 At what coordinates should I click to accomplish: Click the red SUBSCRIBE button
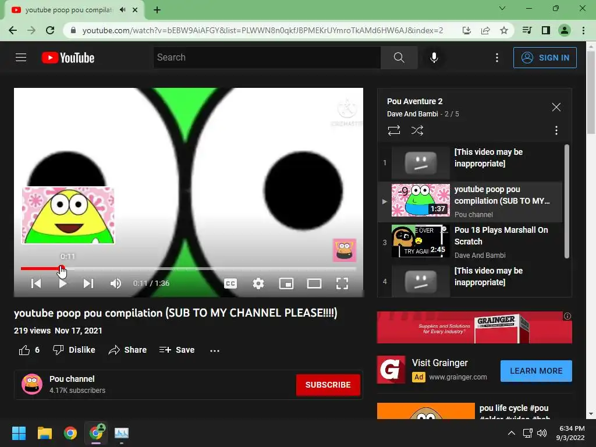[328, 385]
